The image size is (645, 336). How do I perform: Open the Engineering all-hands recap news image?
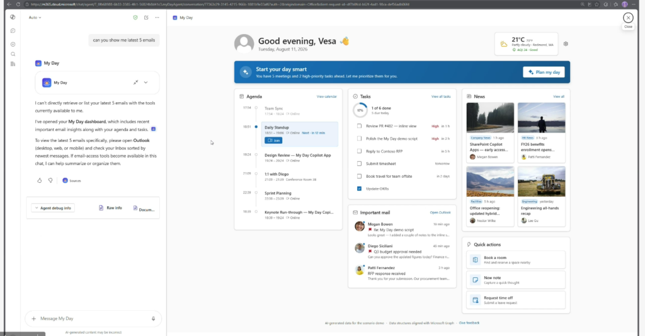(x=541, y=181)
